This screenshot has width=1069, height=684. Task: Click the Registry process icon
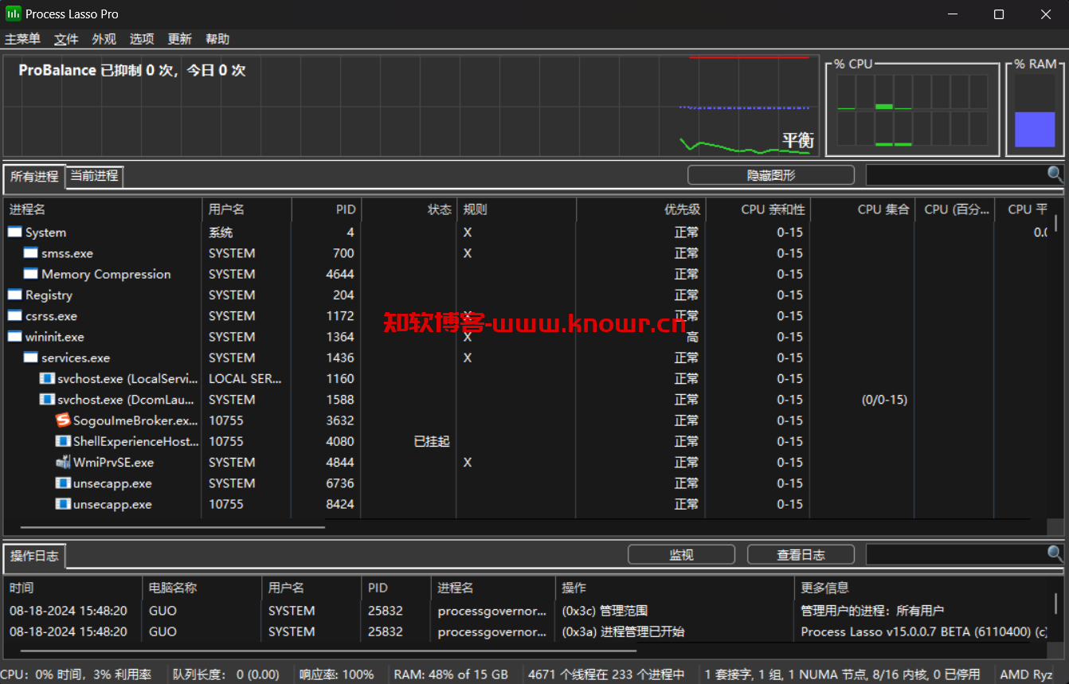[15, 295]
